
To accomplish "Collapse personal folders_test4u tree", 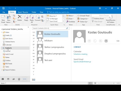I will 2,29.
